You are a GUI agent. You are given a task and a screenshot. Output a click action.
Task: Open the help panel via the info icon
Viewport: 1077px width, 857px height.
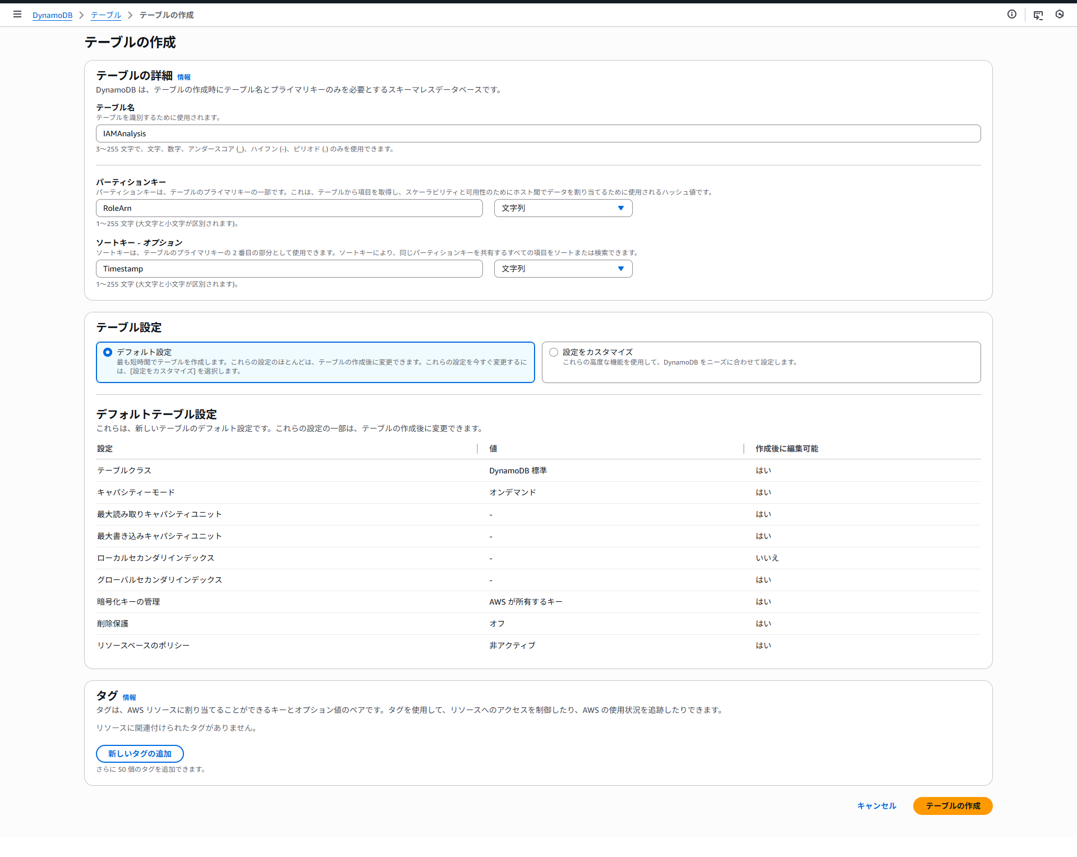[1012, 14]
